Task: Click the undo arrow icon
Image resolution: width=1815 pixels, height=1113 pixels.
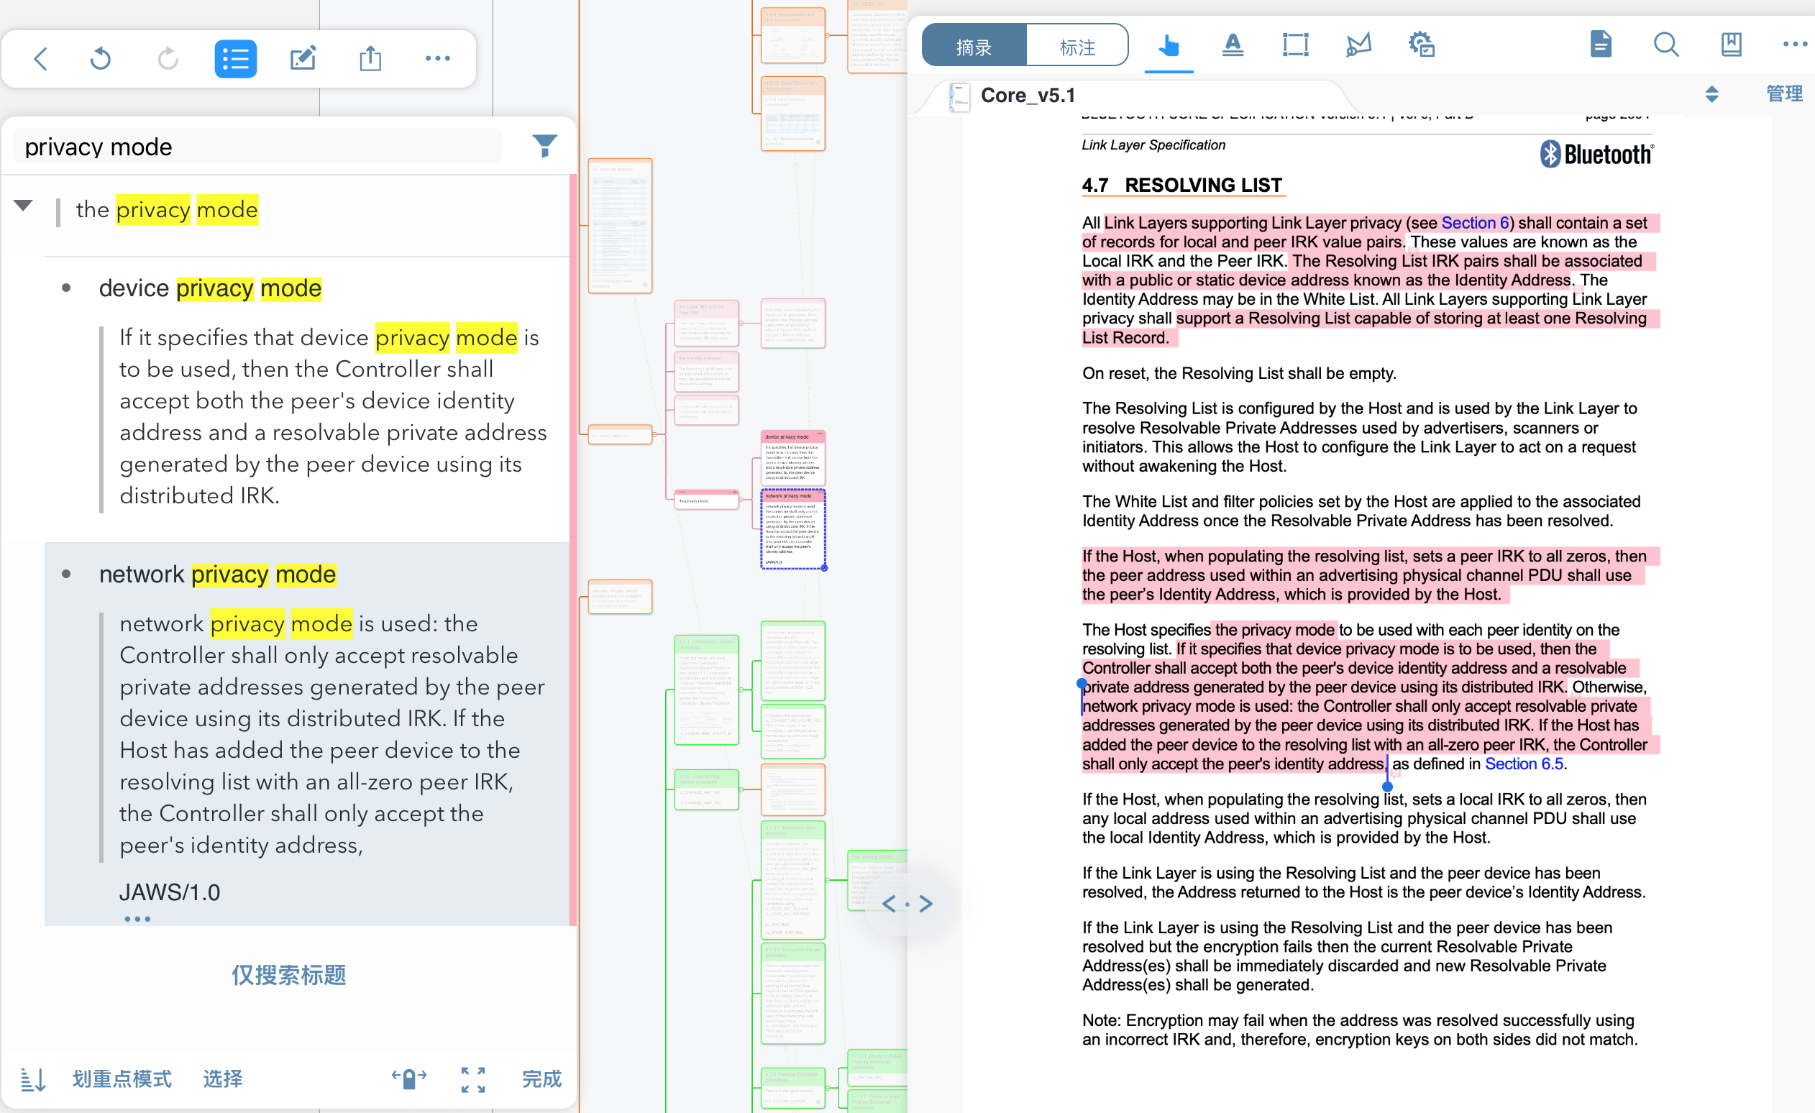Action: tap(101, 58)
